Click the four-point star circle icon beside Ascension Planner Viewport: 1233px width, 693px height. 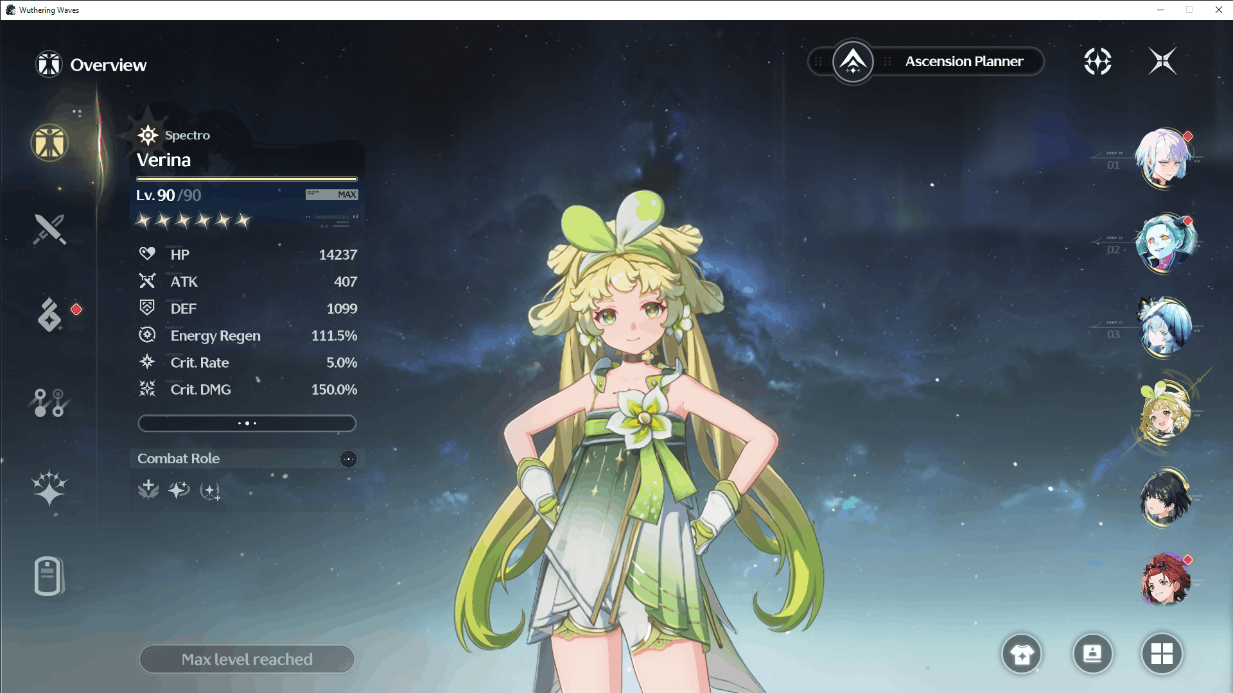click(1097, 62)
